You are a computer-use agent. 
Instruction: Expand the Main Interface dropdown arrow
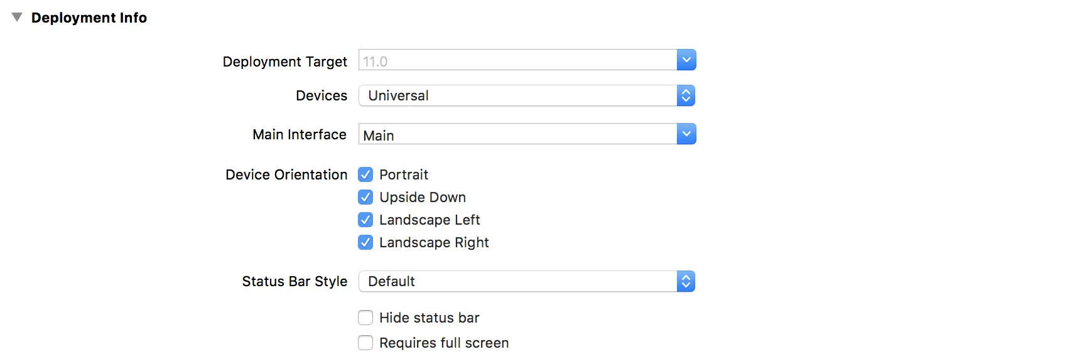click(x=686, y=134)
